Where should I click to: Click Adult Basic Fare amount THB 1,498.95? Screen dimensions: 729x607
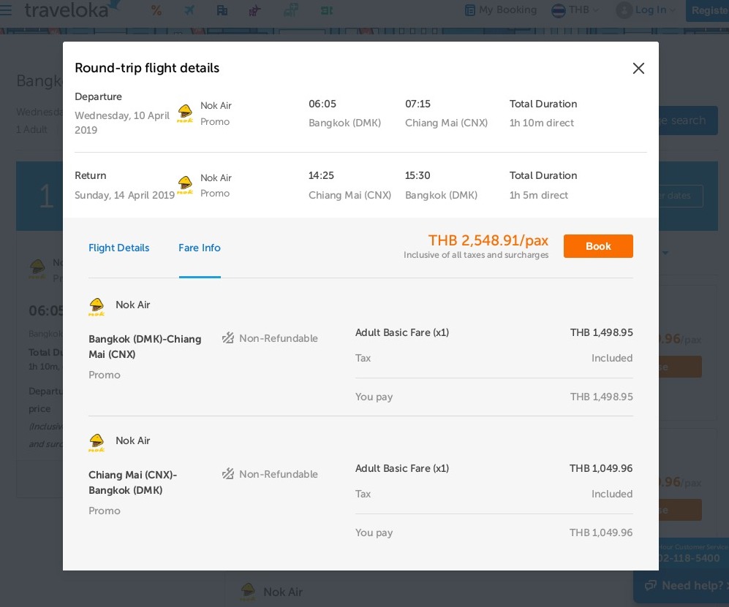[x=601, y=332]
